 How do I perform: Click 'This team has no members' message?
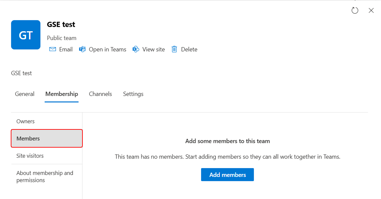click(x=227, y=157)
